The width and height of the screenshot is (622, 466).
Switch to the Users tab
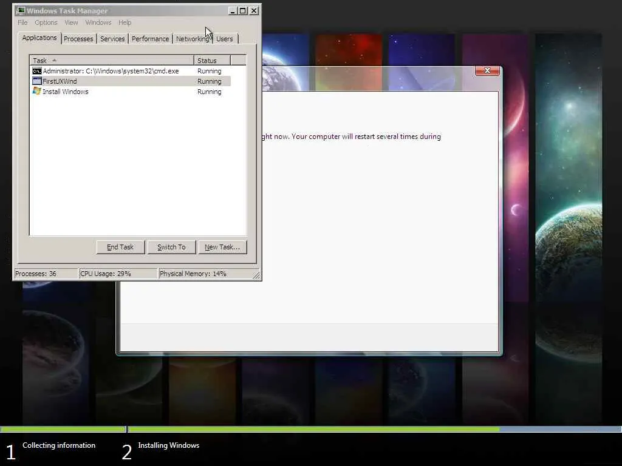point(225,39)
